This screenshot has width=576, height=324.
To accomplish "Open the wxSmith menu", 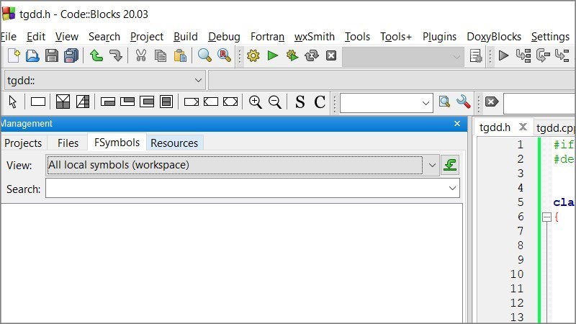I will 315,37.
